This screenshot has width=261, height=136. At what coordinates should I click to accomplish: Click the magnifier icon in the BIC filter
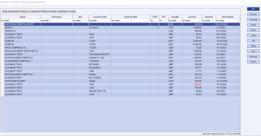pyautogui.click(x=87, y=20)
